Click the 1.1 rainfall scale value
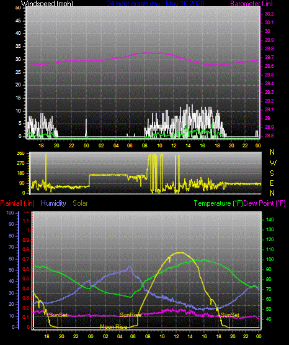The height and width of the screenshot is (345, 289). click(x=26, y=221)
